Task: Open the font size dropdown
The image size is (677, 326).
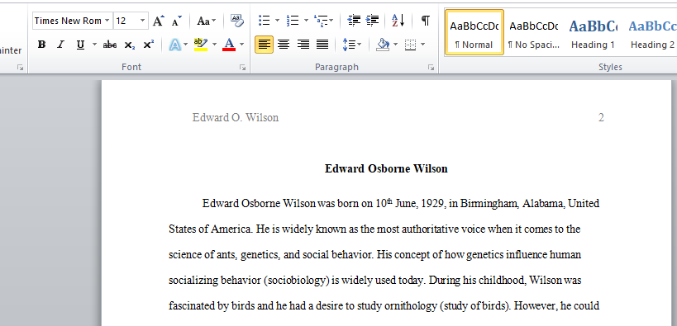Action: [x=142, y=21]
